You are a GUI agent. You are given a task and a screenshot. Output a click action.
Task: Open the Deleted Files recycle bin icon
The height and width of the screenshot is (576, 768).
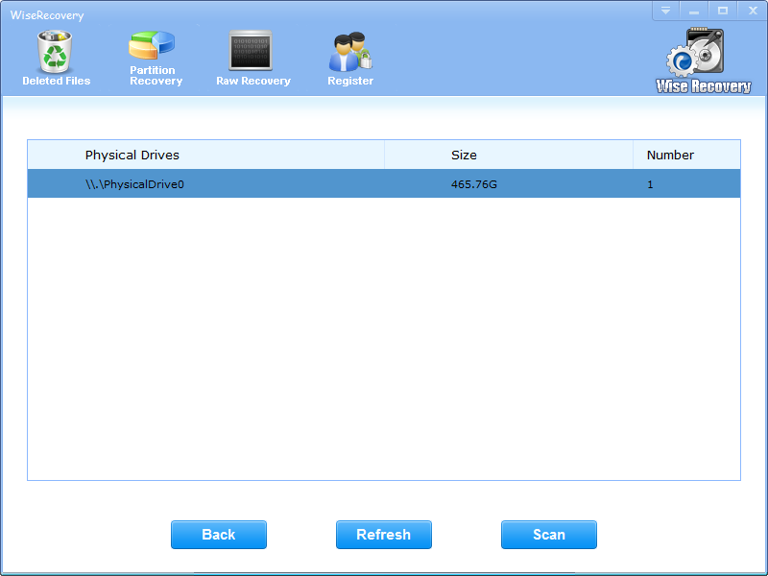click(56, 51)
